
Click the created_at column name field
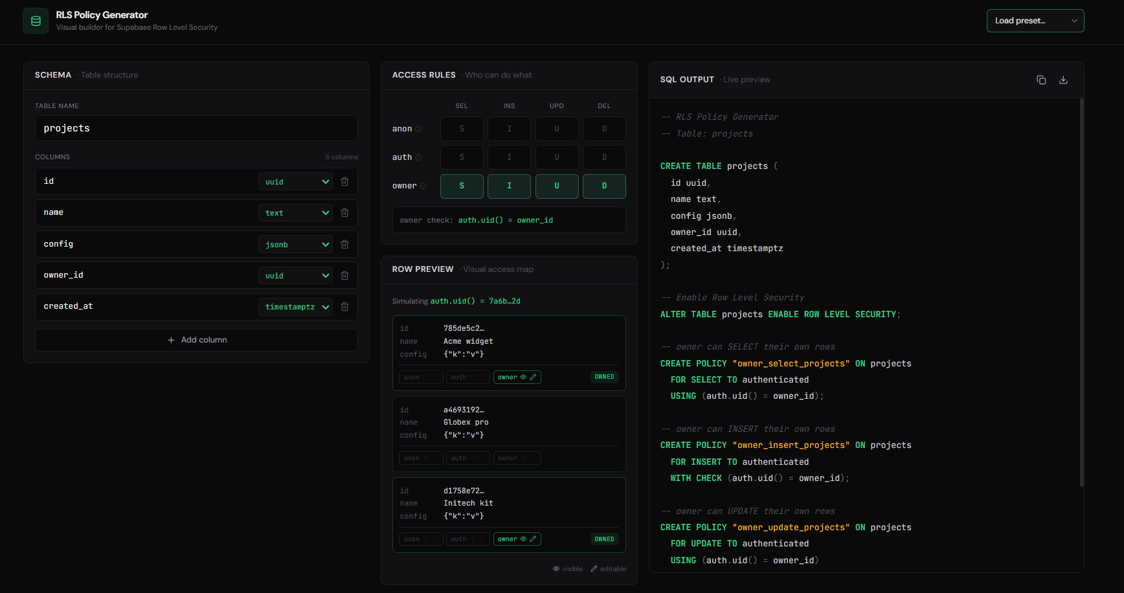[x=148, y=306]
